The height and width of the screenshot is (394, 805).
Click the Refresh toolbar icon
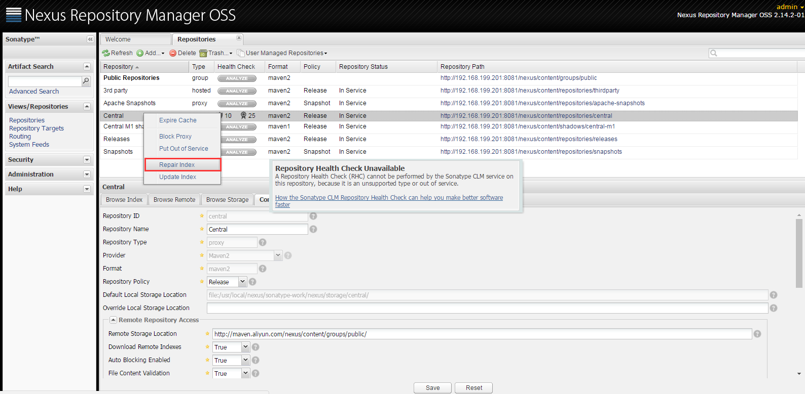click(106, 53)
